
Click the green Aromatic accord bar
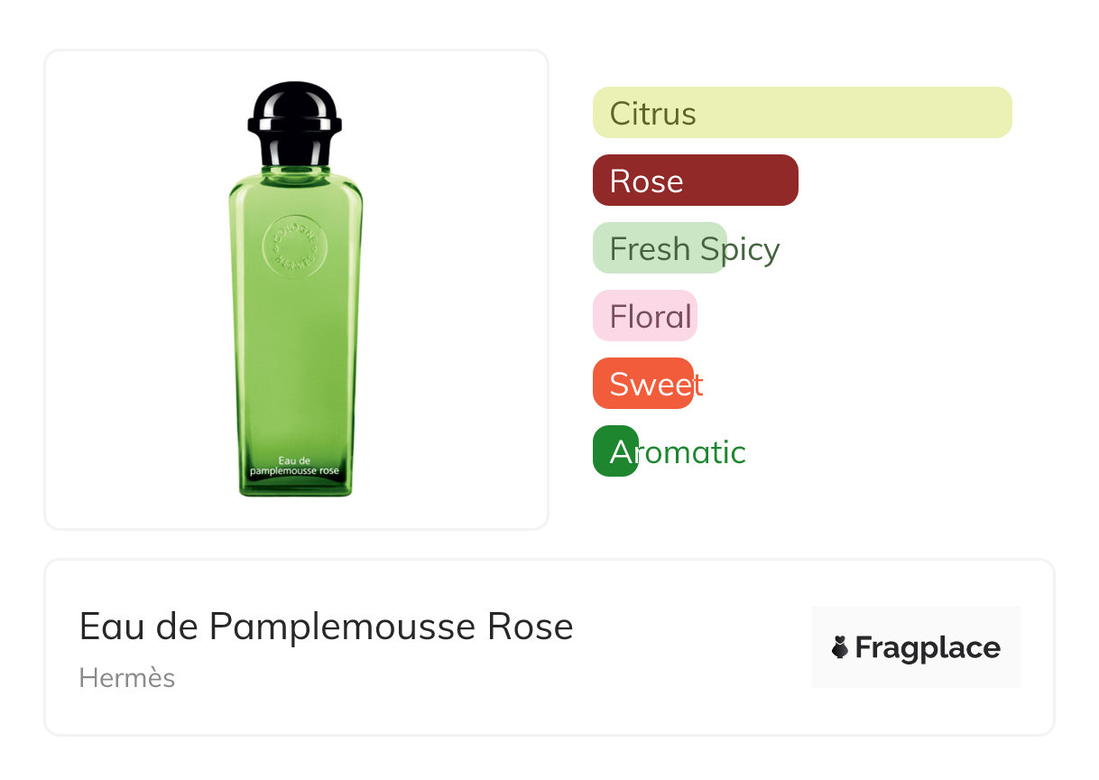[615, 451]
